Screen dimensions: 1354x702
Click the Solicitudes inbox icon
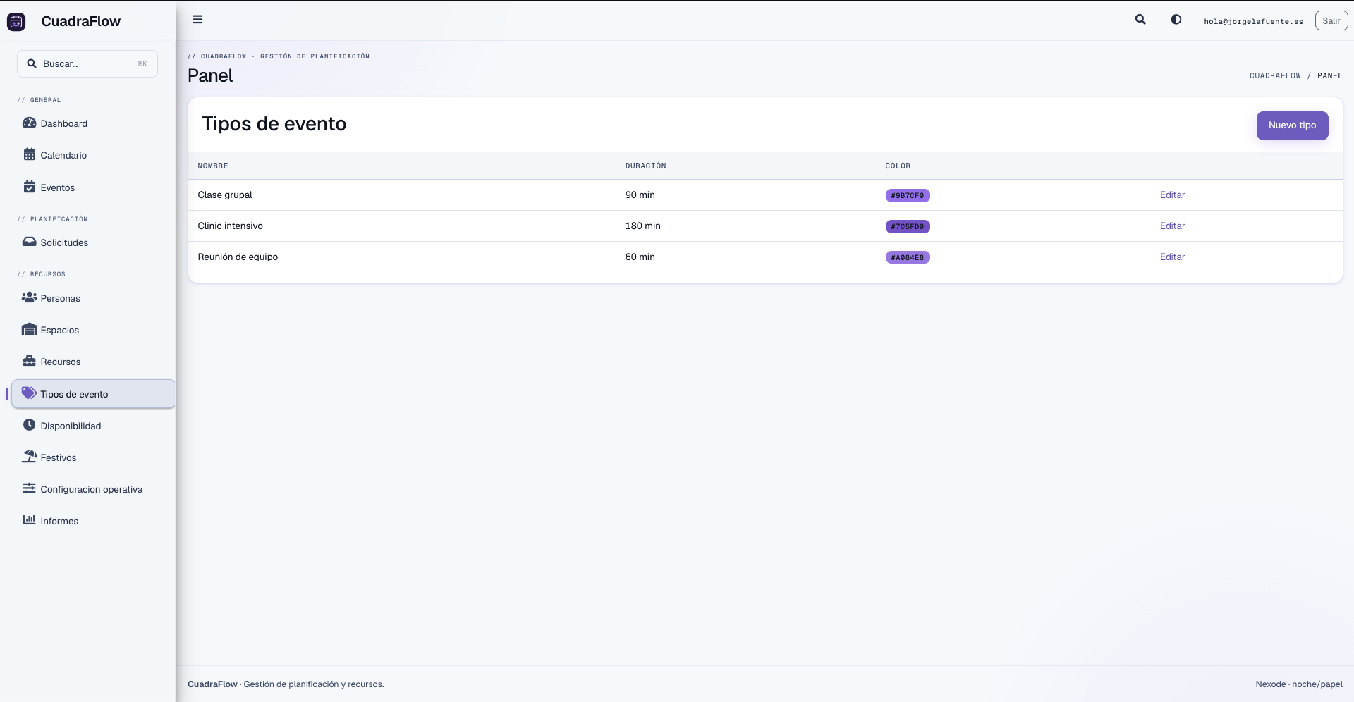(x=29, y=242)
